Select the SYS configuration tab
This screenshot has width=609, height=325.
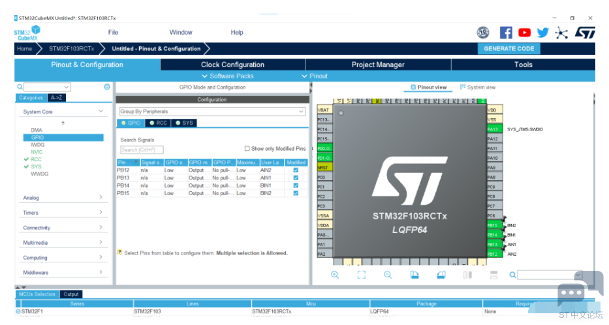[184, 123]
